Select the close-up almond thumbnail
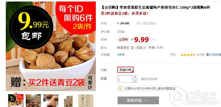Viewport: 221px width, 107px height. point(51,101)
